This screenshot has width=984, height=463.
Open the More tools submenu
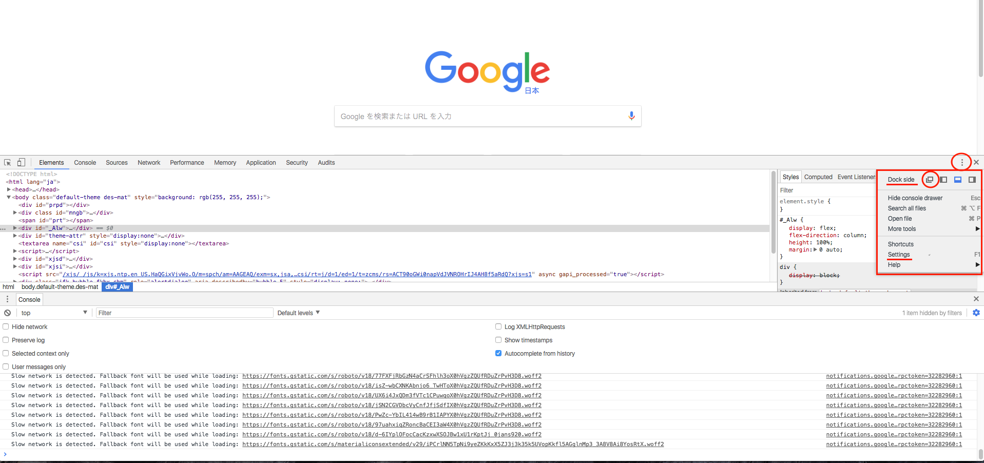[x=929, y=229]
